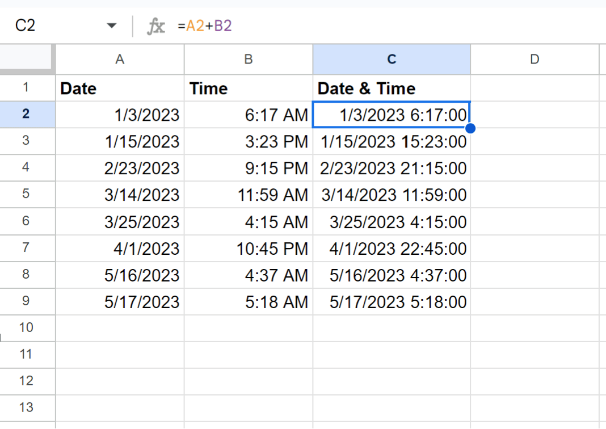Click cell with 3/25/2023 4:15:00

392,222
